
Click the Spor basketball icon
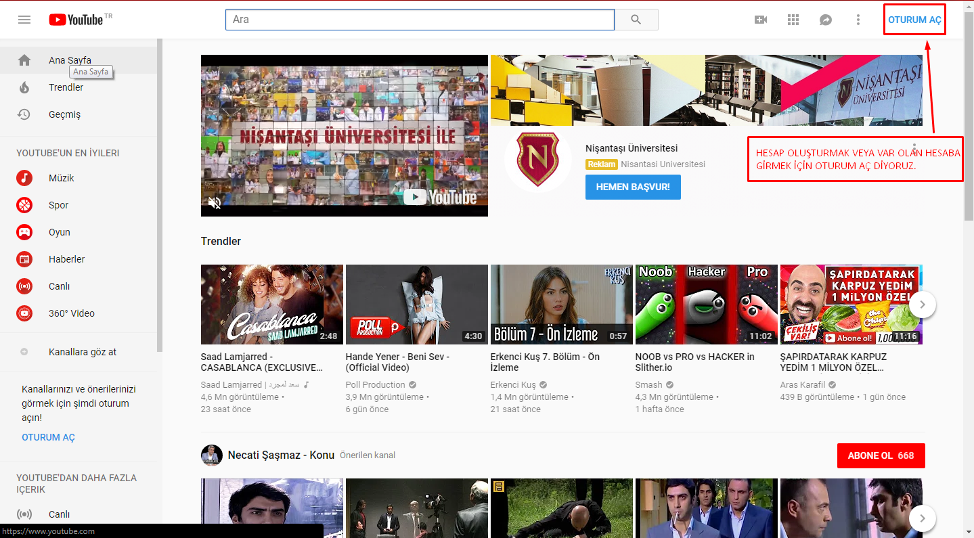[24, 205]
